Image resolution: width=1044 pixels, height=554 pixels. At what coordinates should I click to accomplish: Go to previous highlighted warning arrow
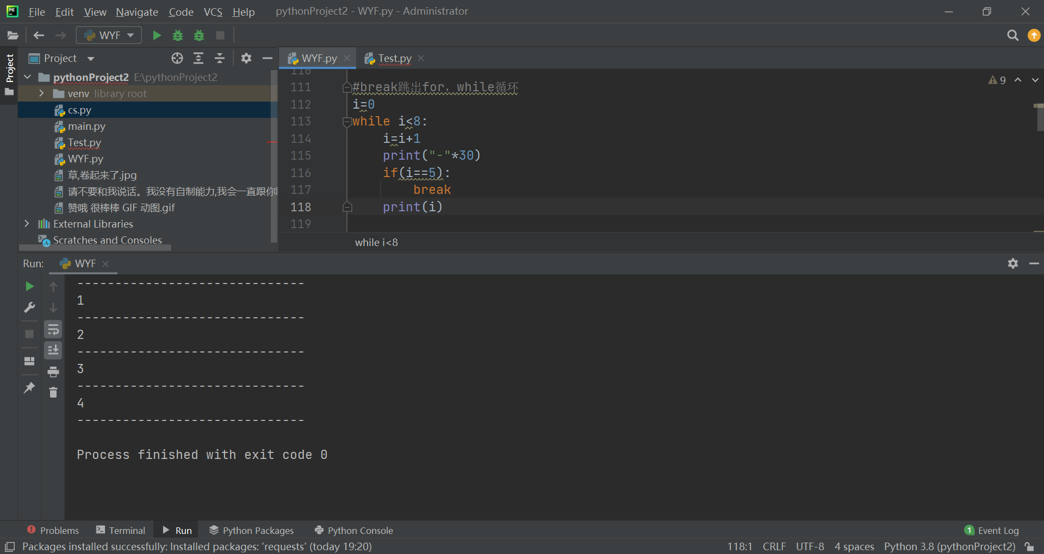tap(1018, 80)
